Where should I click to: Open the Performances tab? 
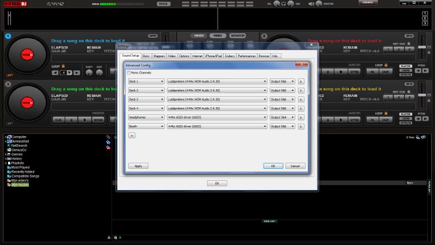(247, 56)
